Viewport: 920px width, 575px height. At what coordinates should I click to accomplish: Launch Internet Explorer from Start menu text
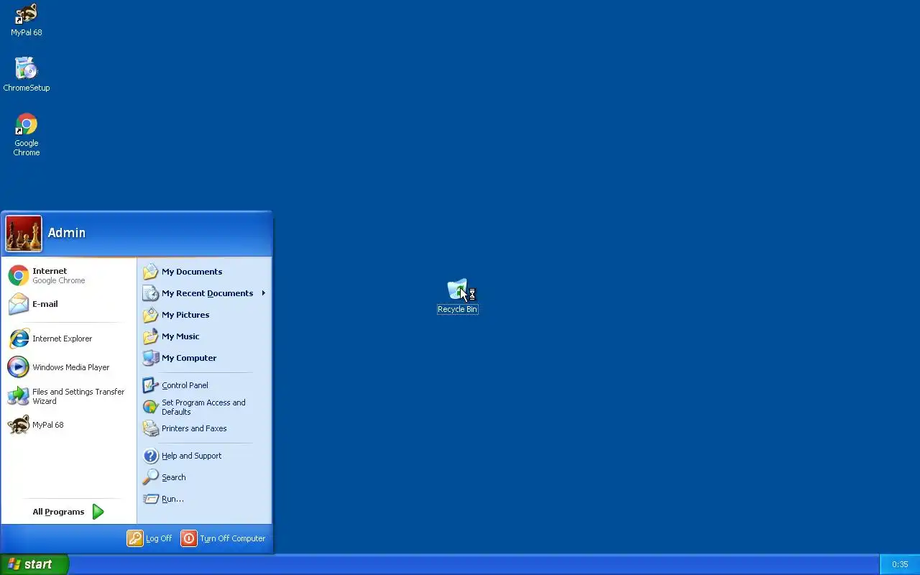(62, 339)
